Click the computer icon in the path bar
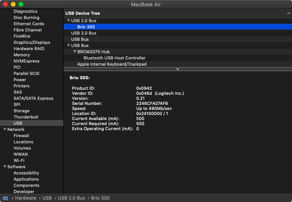Screen dimensions: 292x202 (5, 198)
